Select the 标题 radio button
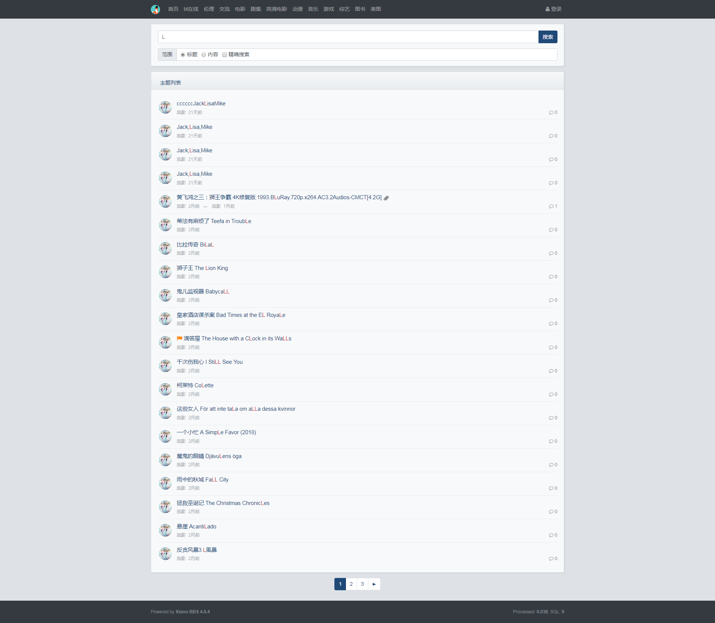Image resolution: width=715 pixels, height=623 pixels. (x=183, y=55)
